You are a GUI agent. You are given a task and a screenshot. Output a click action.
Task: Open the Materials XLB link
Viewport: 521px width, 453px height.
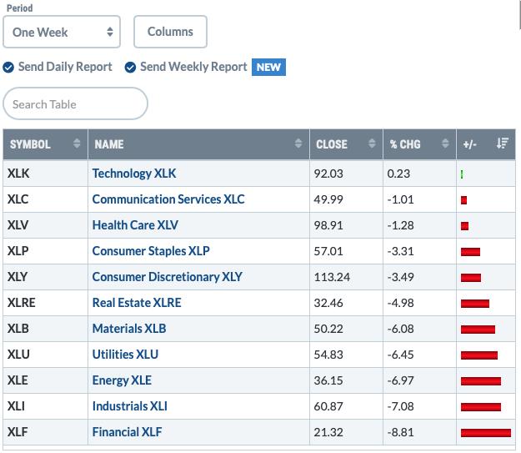(x=129, y=329)
